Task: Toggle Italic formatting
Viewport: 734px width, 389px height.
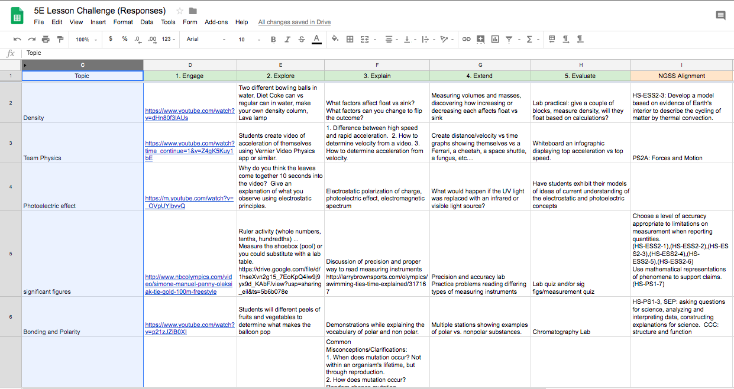Action: pos(287,40)
